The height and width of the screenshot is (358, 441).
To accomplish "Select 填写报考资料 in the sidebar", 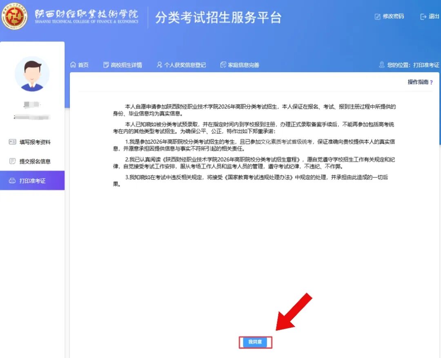I will click(x=35, y=142).
